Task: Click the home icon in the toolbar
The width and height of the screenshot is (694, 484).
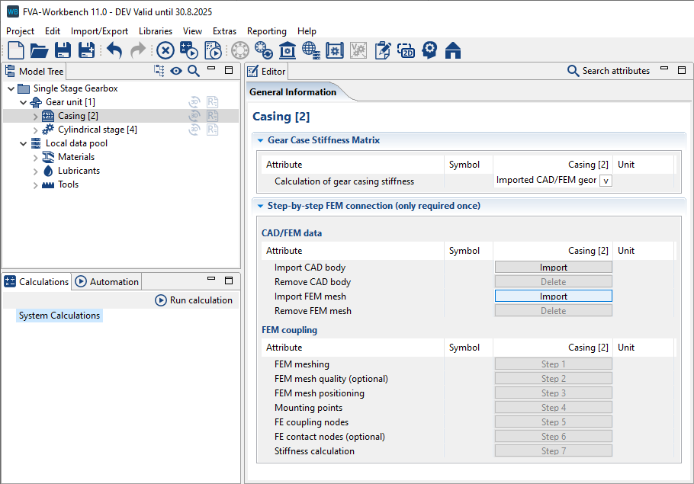Action: (453, 51)
